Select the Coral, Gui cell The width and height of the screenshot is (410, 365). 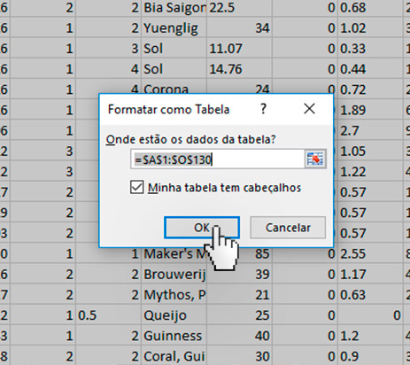(x=174, y=356)
